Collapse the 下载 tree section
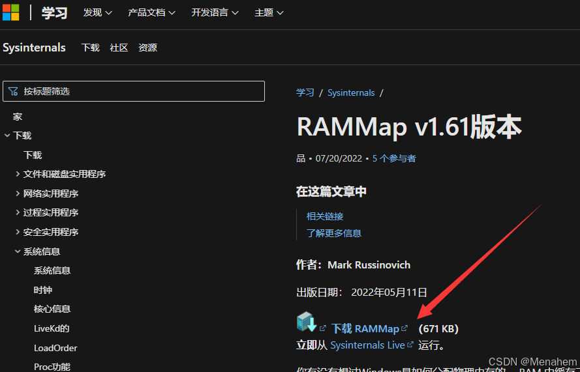This screenshot has width=580, height=372. click(7, 136)
